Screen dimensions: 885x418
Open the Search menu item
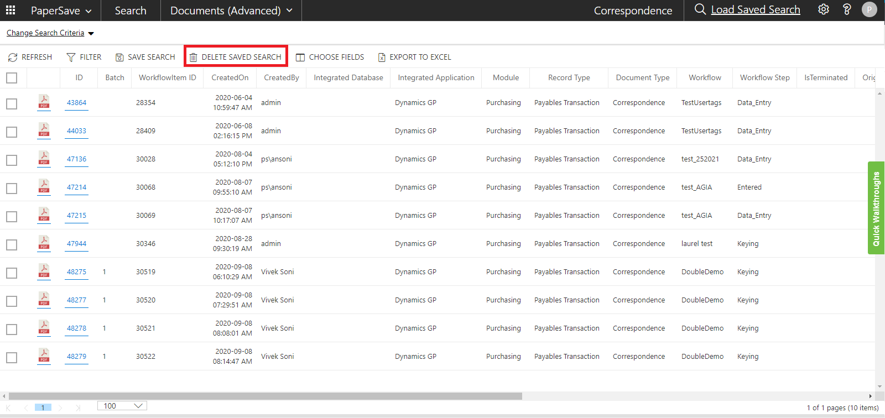coord(131,11)
